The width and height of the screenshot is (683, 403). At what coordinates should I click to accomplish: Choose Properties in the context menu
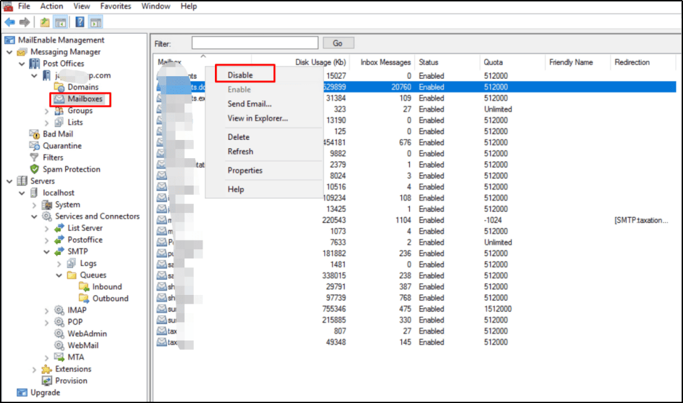coord(245,171)
